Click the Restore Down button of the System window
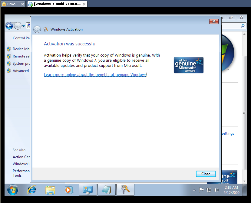This screenshot has height=203, width=251. click(x=231, y=18)
